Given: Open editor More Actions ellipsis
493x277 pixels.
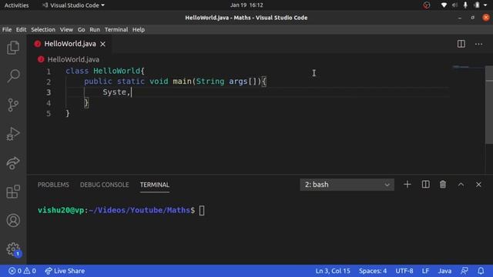Looking at the screenshot, I should tap(479, 44).
